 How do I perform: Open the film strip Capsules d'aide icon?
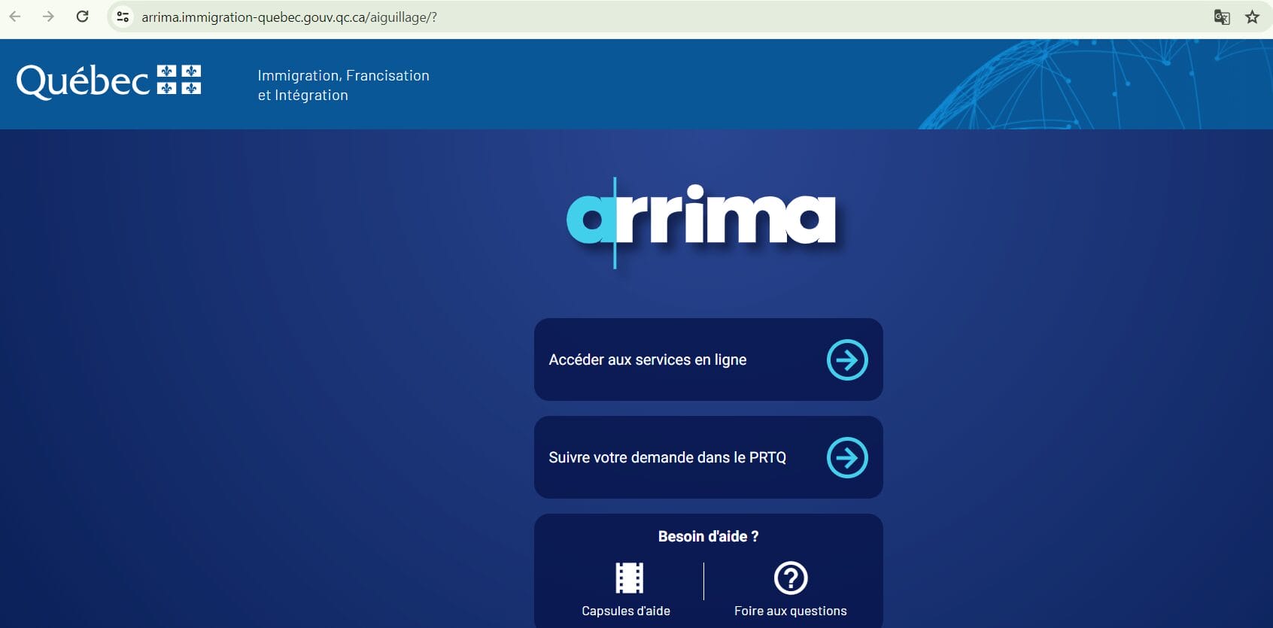coord(629,578)
